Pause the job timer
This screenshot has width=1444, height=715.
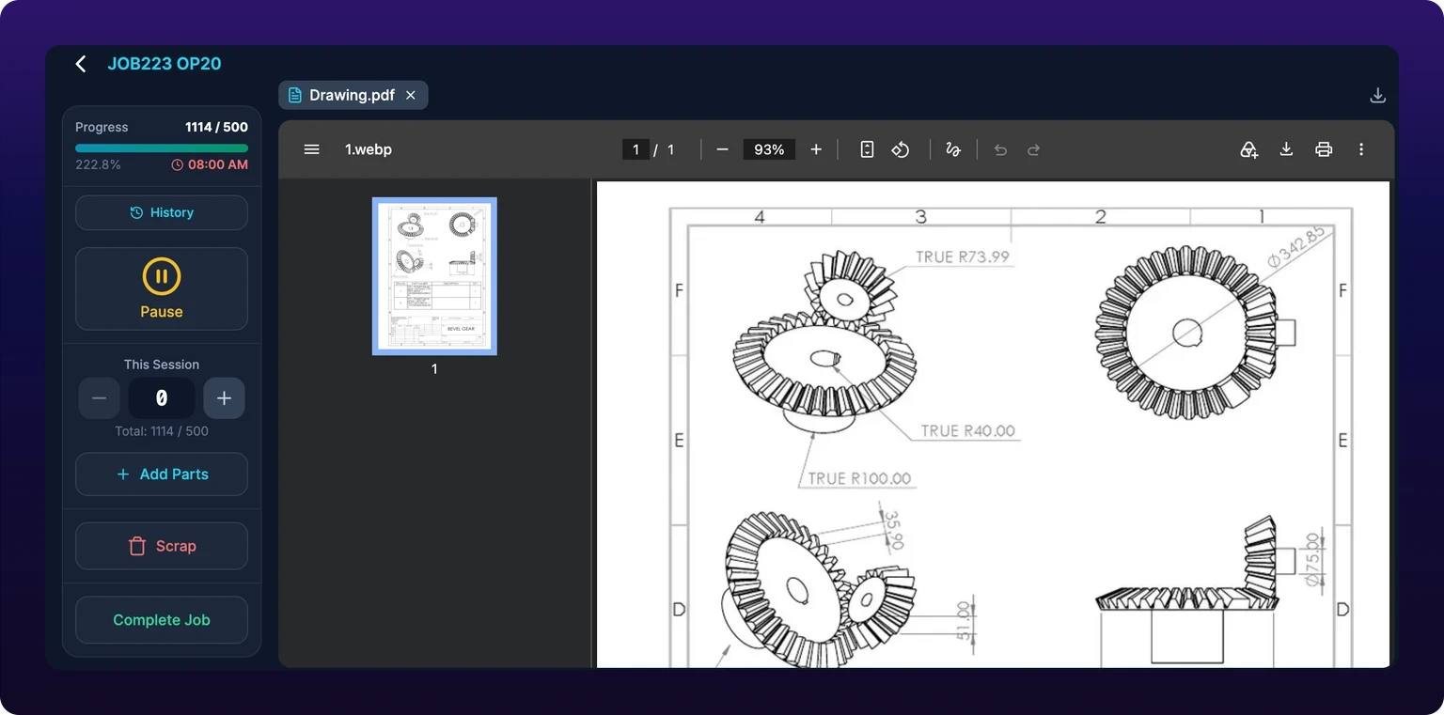point(162,288)
